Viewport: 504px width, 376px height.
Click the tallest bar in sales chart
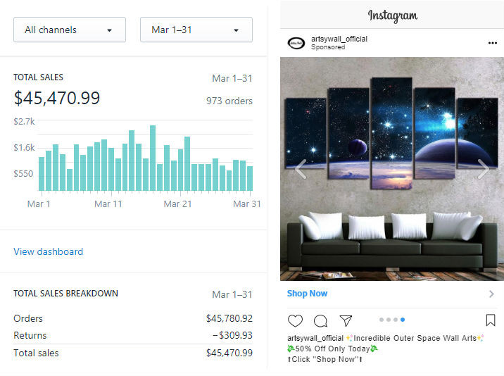pyautogui.click(x=153, y=158)
